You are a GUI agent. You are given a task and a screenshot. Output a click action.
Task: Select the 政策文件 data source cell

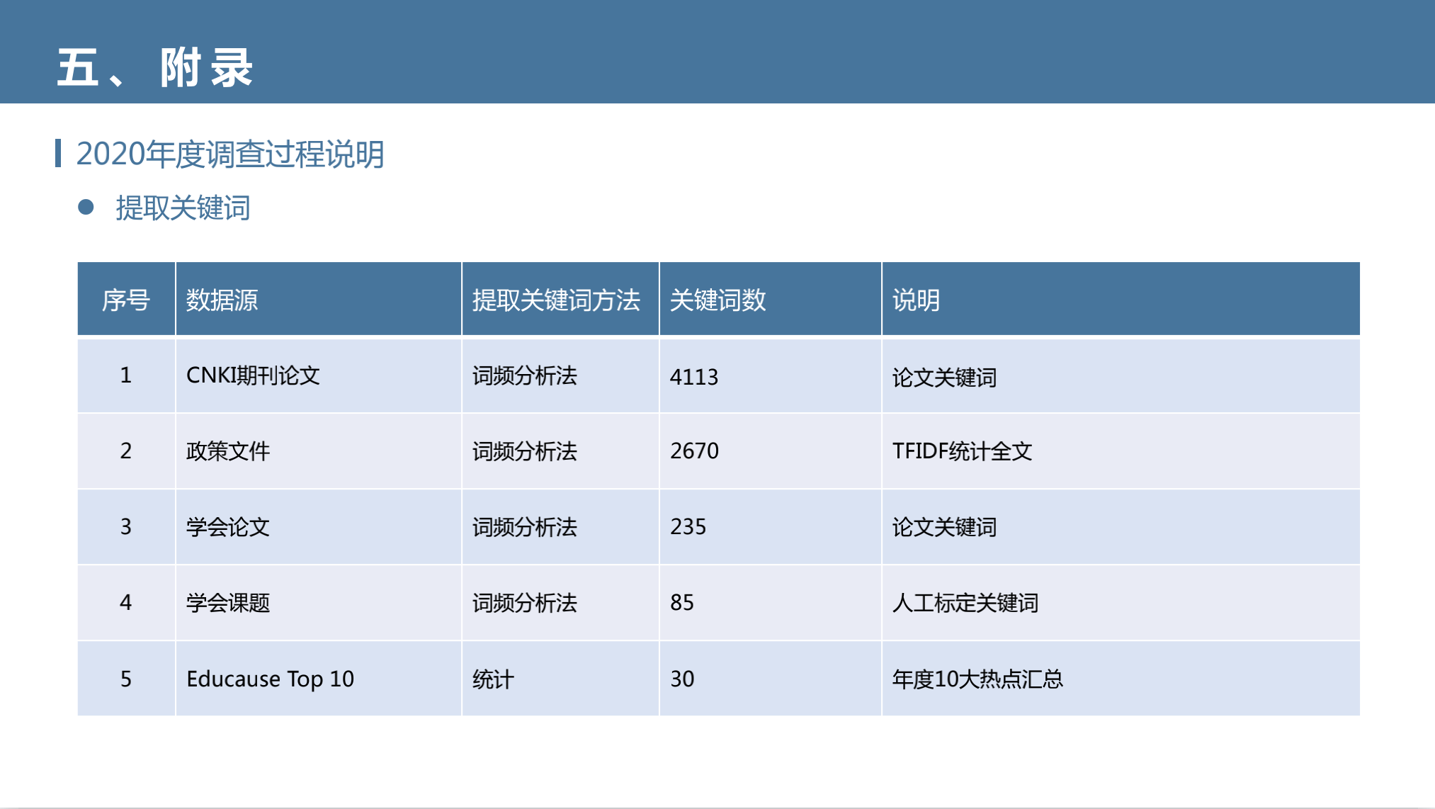click(227, 451)
